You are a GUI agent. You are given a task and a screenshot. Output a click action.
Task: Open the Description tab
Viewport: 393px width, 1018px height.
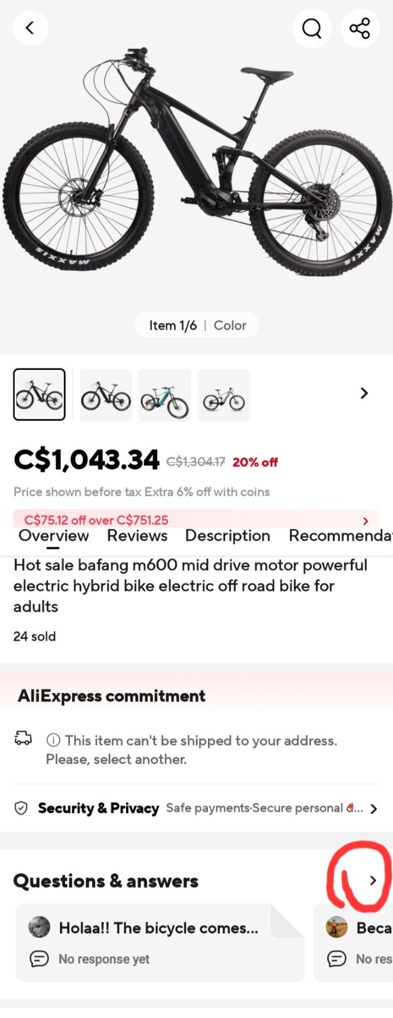pos(228,535)
